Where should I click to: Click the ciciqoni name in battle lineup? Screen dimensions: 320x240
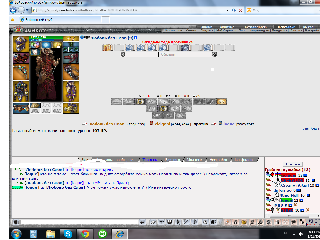click(x=162, y=124)
